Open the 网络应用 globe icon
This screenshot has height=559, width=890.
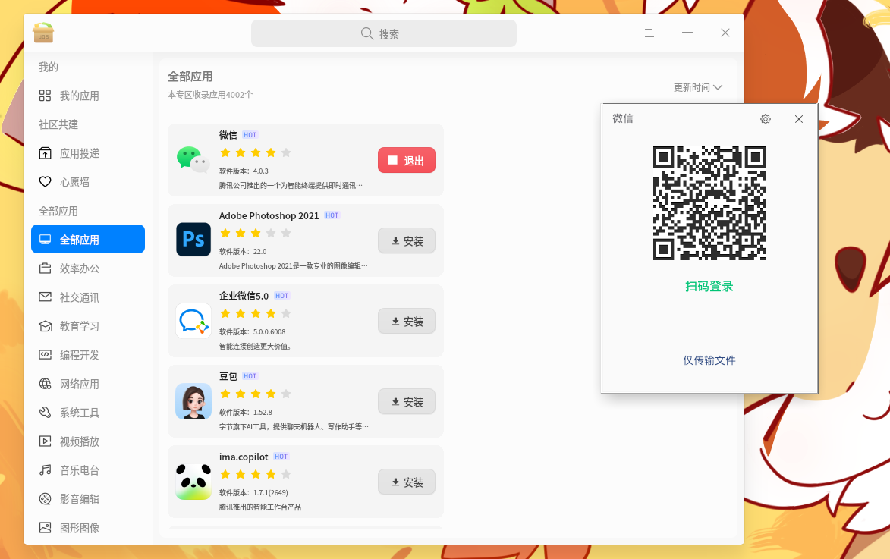point(46,384)
